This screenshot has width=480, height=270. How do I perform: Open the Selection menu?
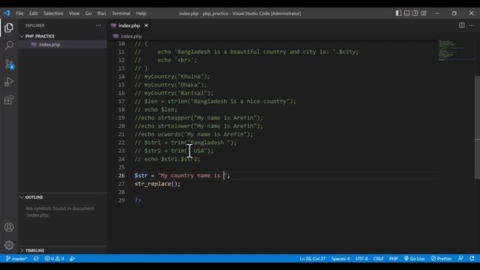(x=53, y=13)
